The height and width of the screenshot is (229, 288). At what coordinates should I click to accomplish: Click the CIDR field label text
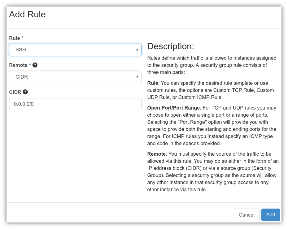click(15, 92)
